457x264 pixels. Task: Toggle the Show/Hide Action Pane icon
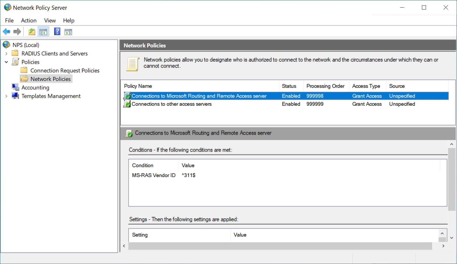pos(68,32)
